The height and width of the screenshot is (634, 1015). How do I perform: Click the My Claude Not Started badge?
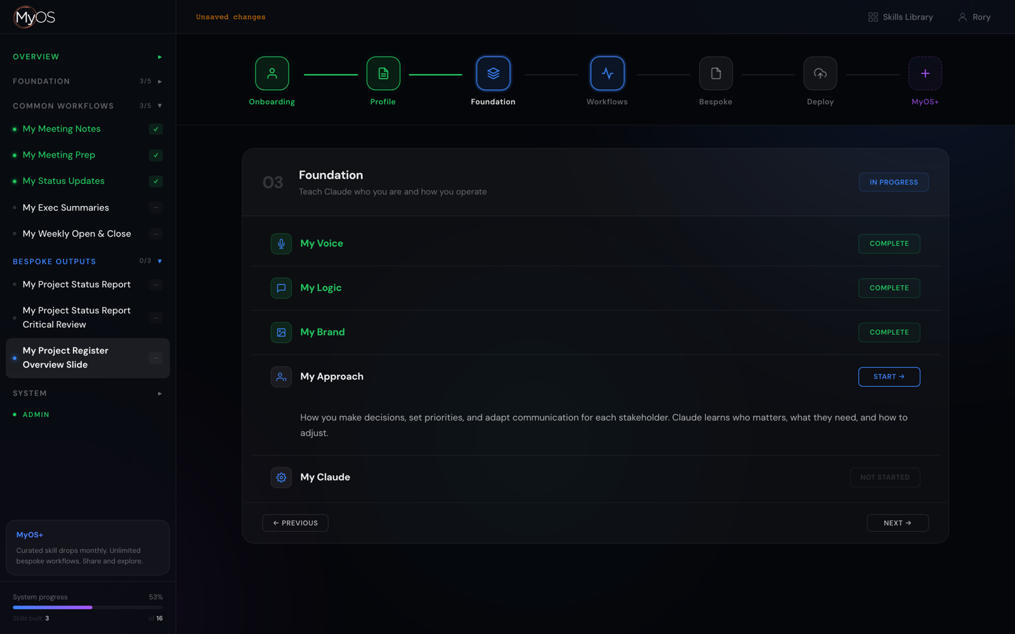(885, 477)
